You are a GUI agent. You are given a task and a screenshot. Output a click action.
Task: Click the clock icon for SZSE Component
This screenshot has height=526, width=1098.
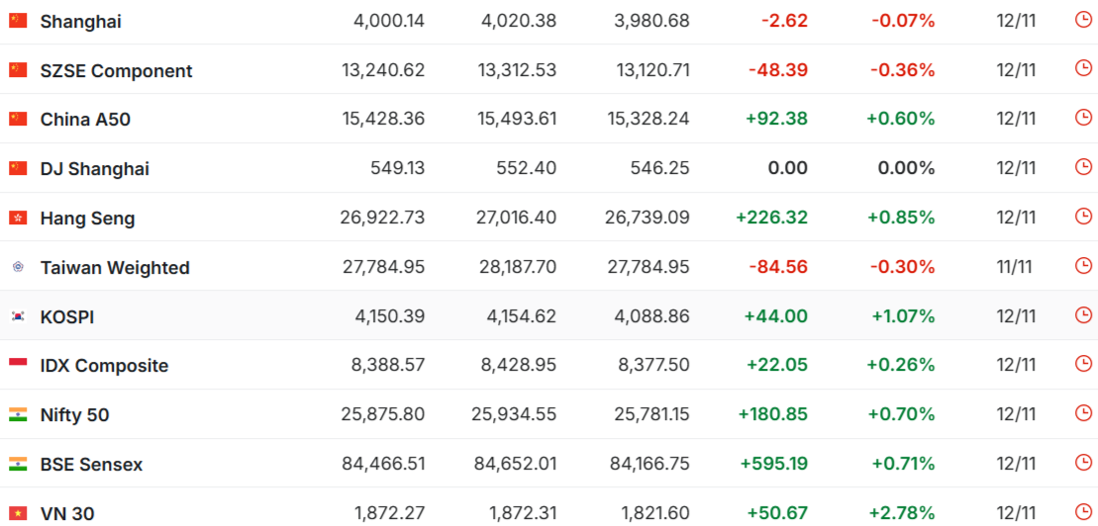tap(1083, 68)
